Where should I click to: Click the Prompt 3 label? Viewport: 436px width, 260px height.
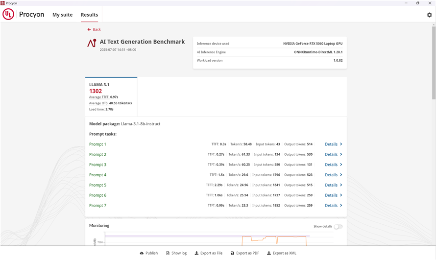point(97,165)
